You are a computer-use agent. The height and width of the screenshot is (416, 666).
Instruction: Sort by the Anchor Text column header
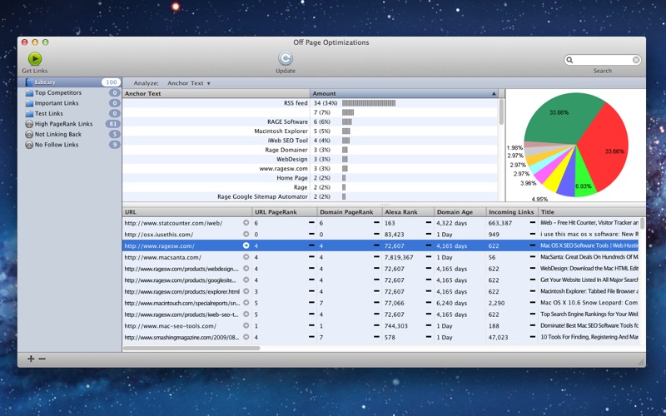pos(216,93)
